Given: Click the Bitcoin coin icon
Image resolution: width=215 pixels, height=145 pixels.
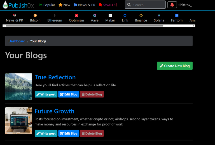Looking at the screenshot, I should (x=35, y=15).
